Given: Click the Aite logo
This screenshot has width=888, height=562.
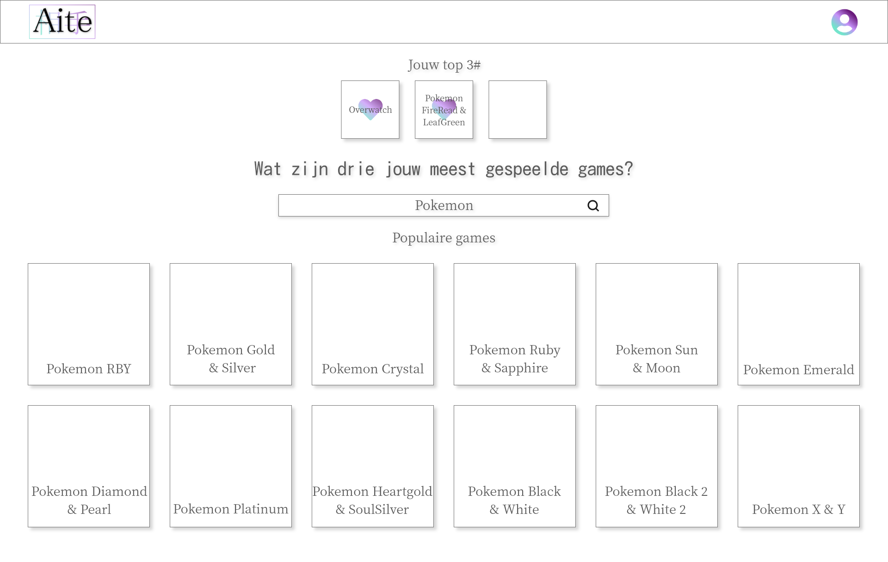Looking at the screenshot, I should pos(62,21).
